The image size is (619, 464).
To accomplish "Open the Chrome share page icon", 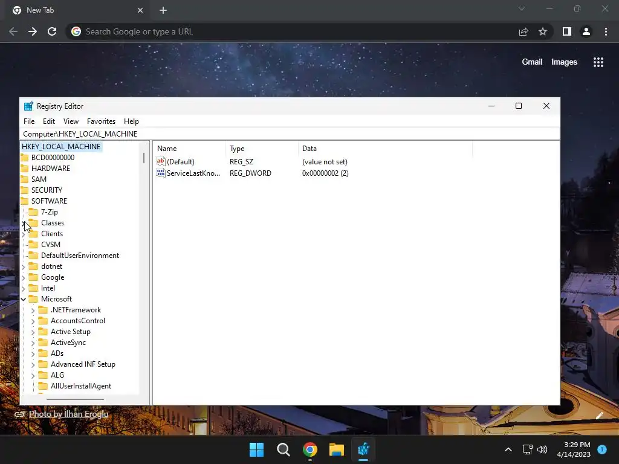I will point(523,31).
